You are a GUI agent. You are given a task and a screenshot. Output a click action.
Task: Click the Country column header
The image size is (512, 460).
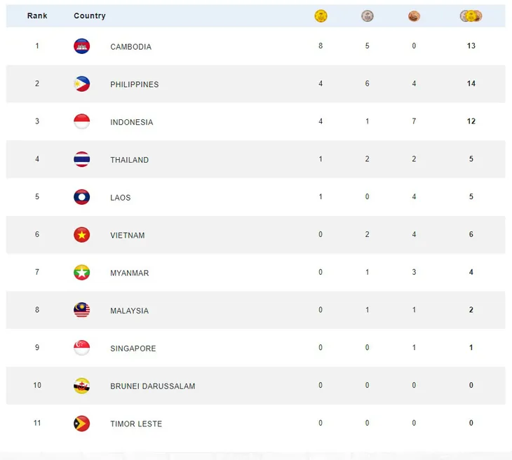coord(90,15)
